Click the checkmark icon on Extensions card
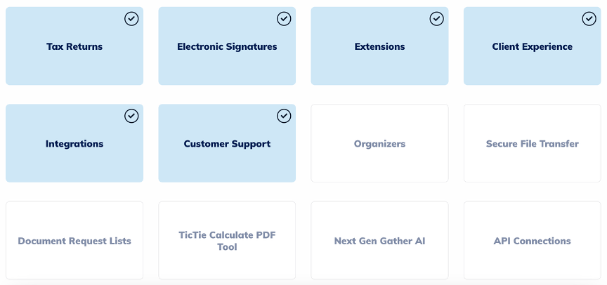Image resolution: width=607 pixels, height=285 pixels. coord(437,18)
